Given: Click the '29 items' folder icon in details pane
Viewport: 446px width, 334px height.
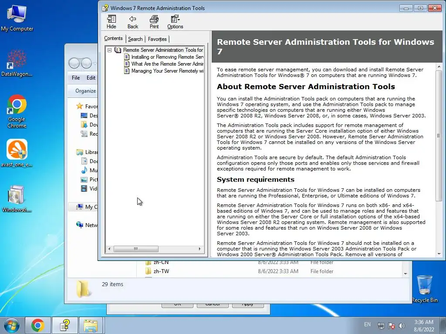Looking at the screenshot, I should (x=83, y=289).
